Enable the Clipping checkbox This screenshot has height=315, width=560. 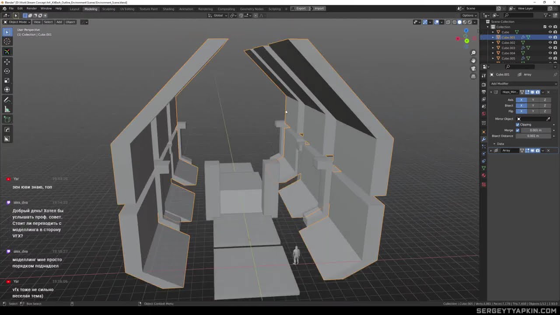point(518,125)
